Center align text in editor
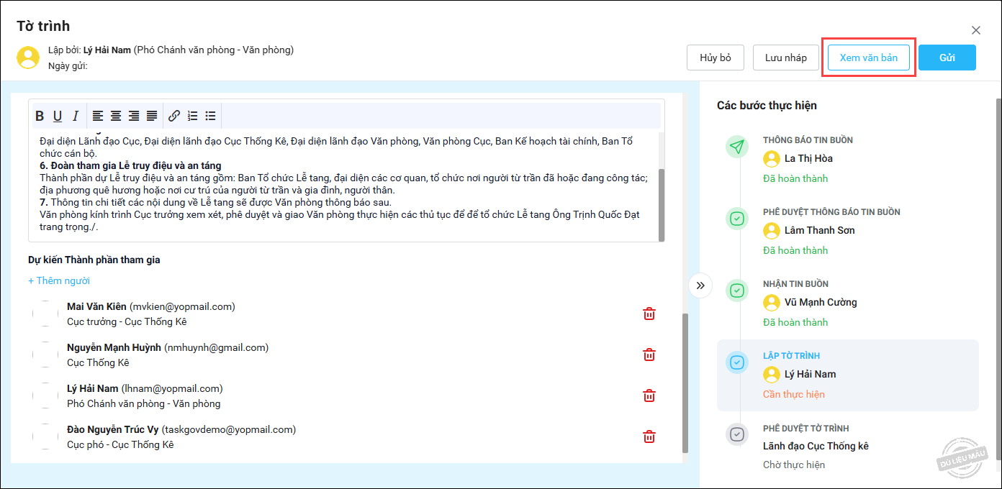Image resolution: width=1002 pixels, height=489 pixels. [115, 116]
